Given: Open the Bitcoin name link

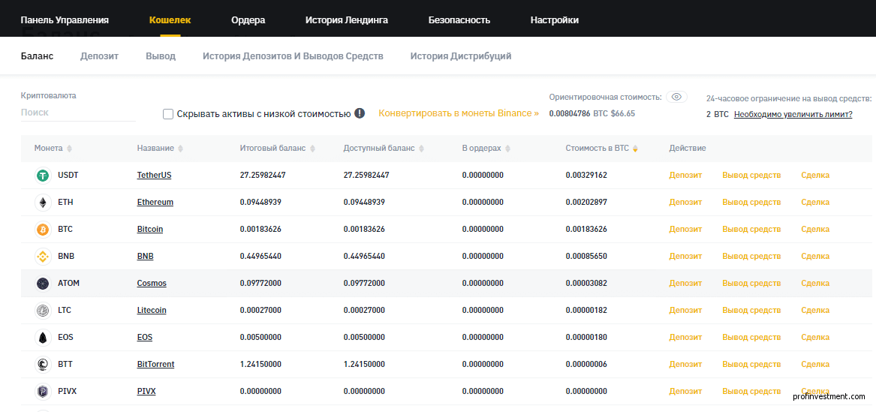Looking at the screenshot, I should pyautogui.click(x=149, y=229).
